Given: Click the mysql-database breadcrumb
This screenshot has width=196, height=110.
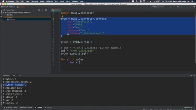Looking at the screenshot, I should (8, 7).
